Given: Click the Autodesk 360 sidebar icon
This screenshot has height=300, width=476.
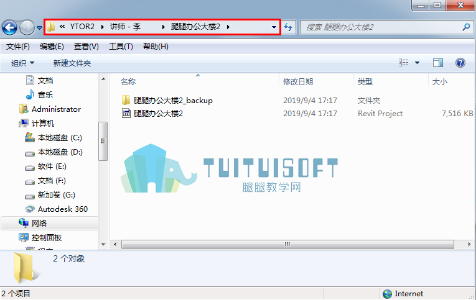Looking at the screenshot, I should (30, 209).
